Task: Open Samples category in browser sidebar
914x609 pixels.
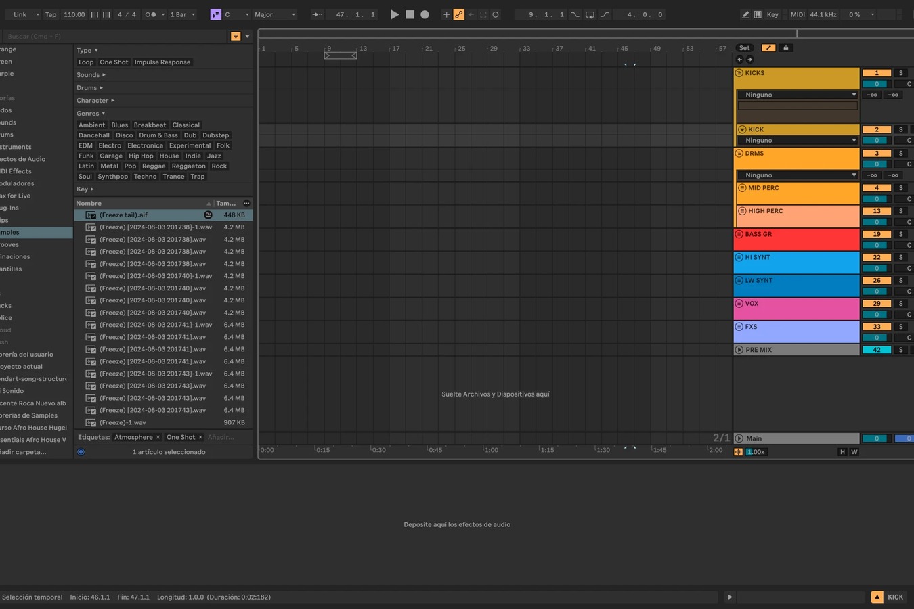Action: tap(37, 232)
